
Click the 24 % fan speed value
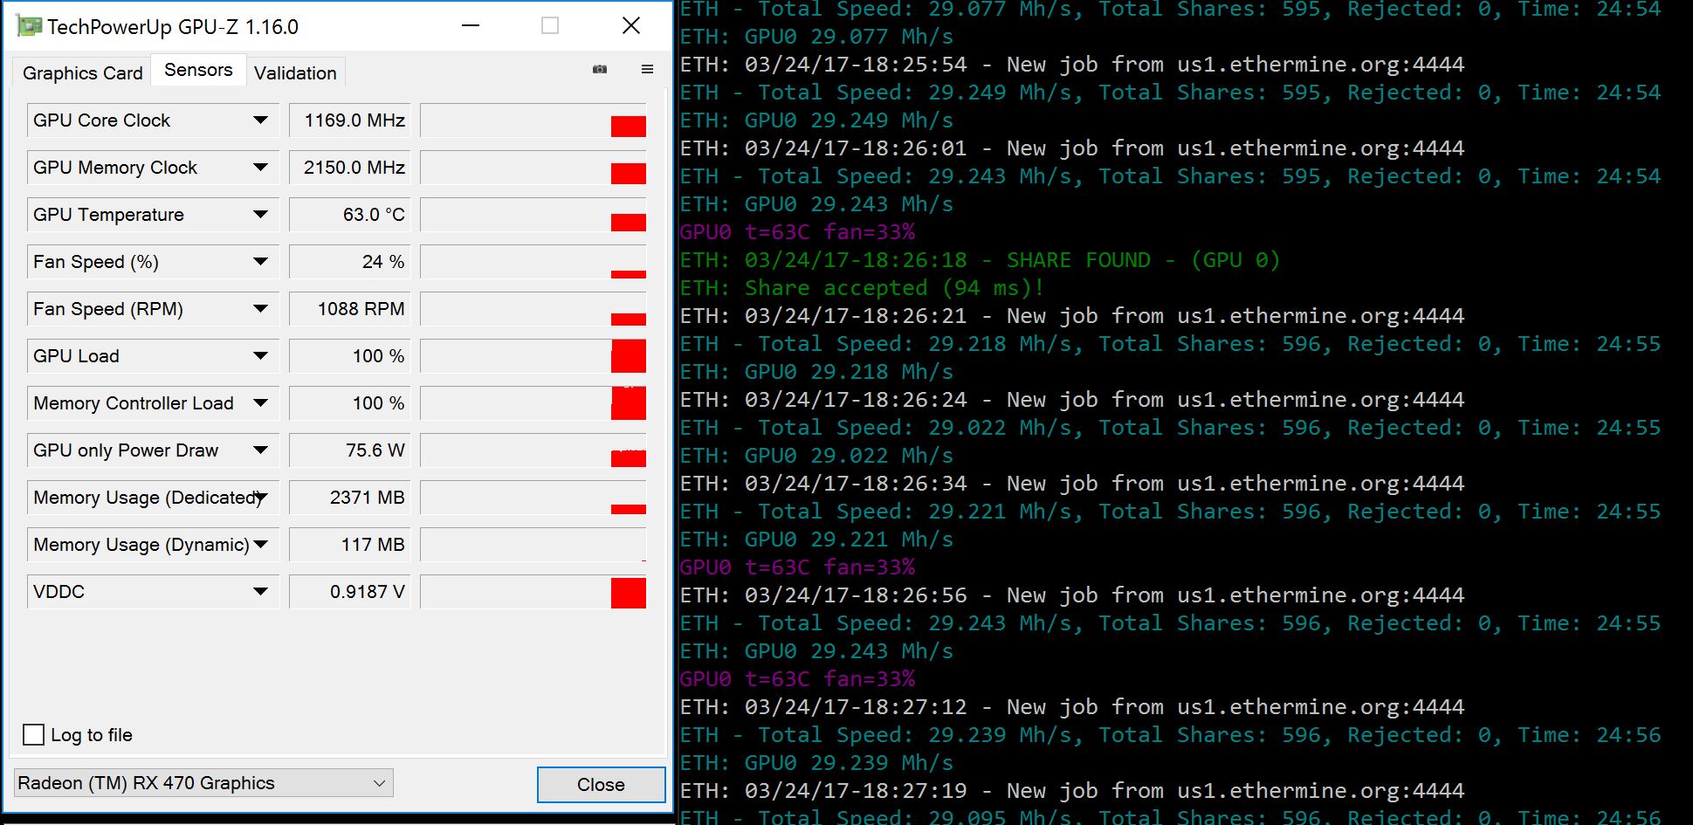coord(350,262)
